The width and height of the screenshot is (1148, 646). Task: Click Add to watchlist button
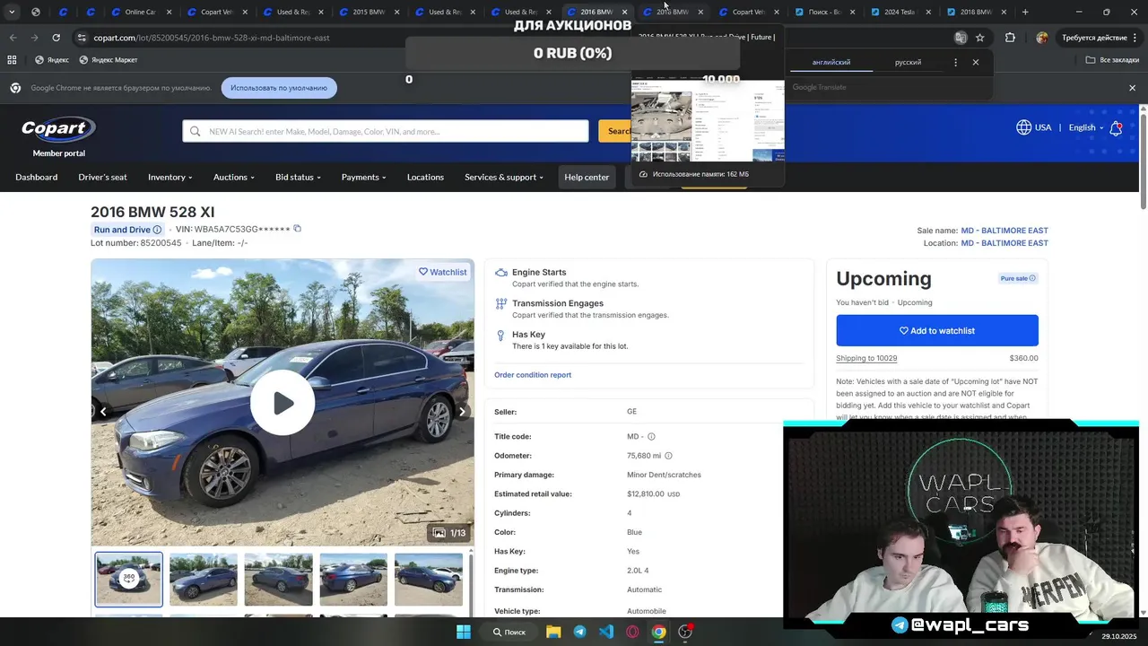coord(937,330)
